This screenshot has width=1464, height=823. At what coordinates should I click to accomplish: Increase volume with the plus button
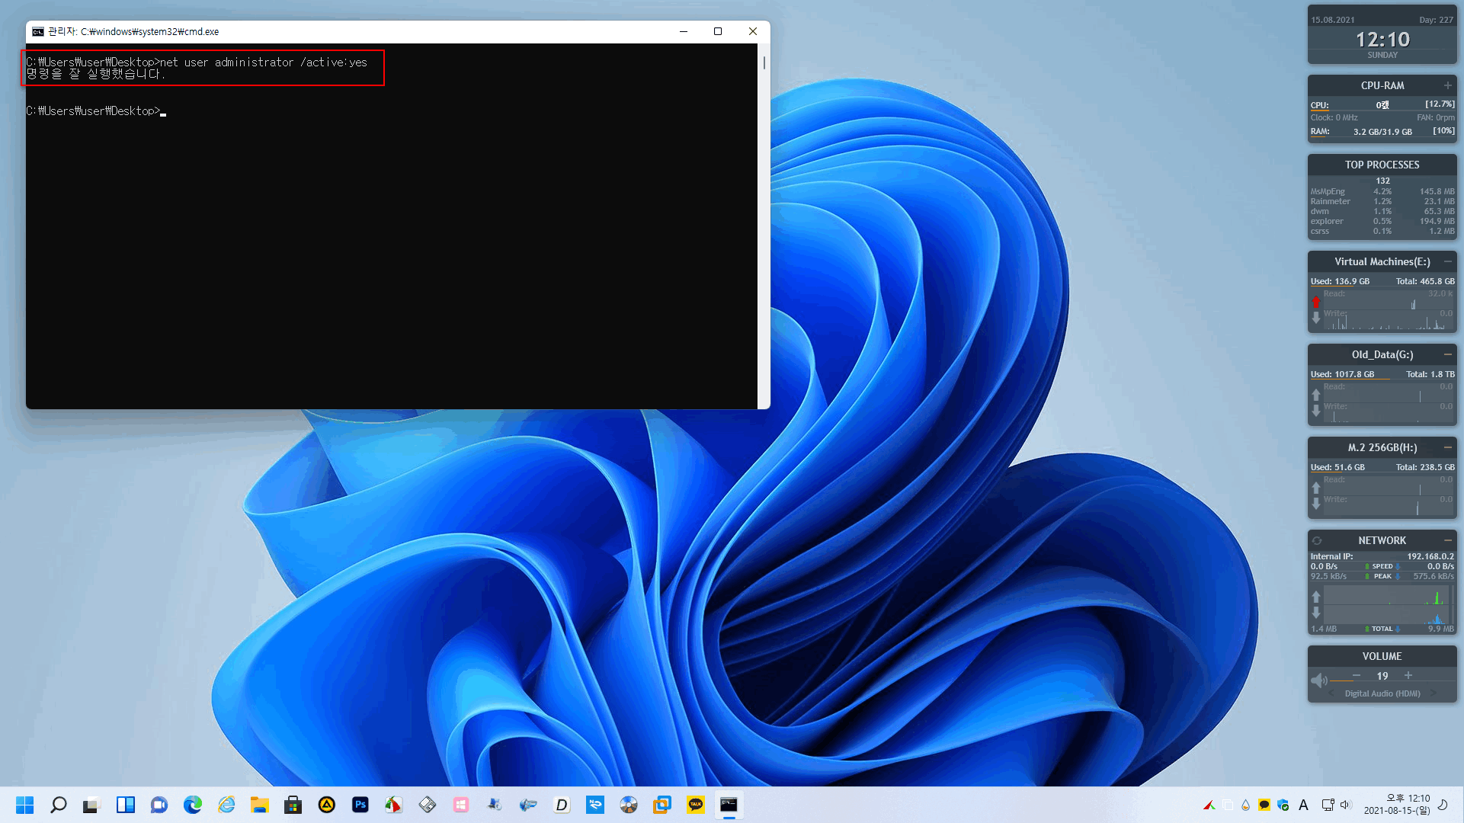1408,675
